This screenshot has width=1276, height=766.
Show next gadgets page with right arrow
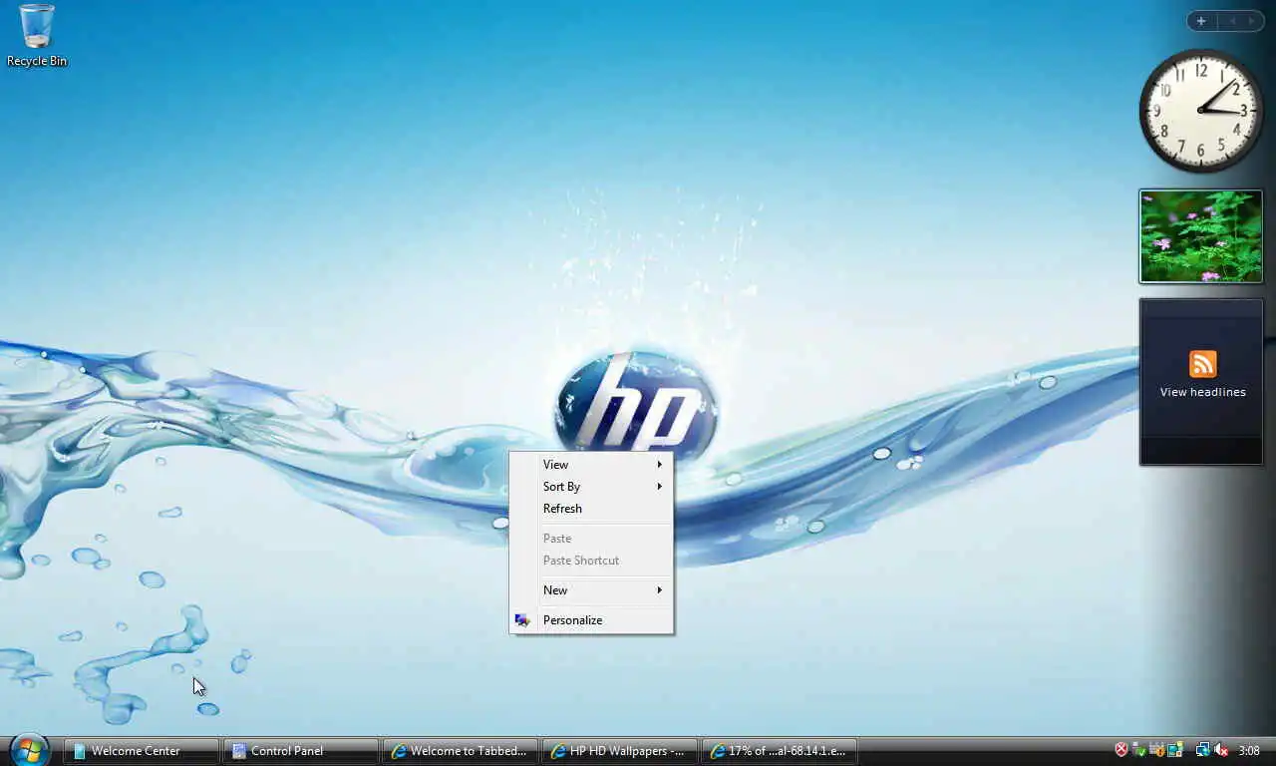tap(1252, 21)
